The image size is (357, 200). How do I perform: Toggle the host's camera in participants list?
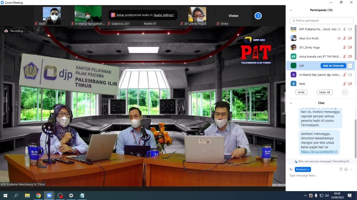pos(350,29)
